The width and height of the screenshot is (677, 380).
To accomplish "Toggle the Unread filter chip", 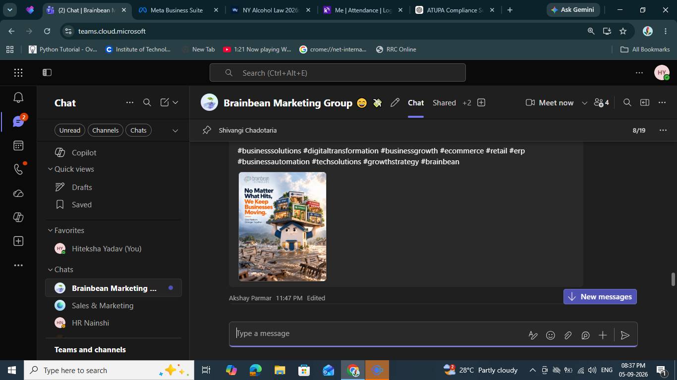I will [x=69, y=130].
